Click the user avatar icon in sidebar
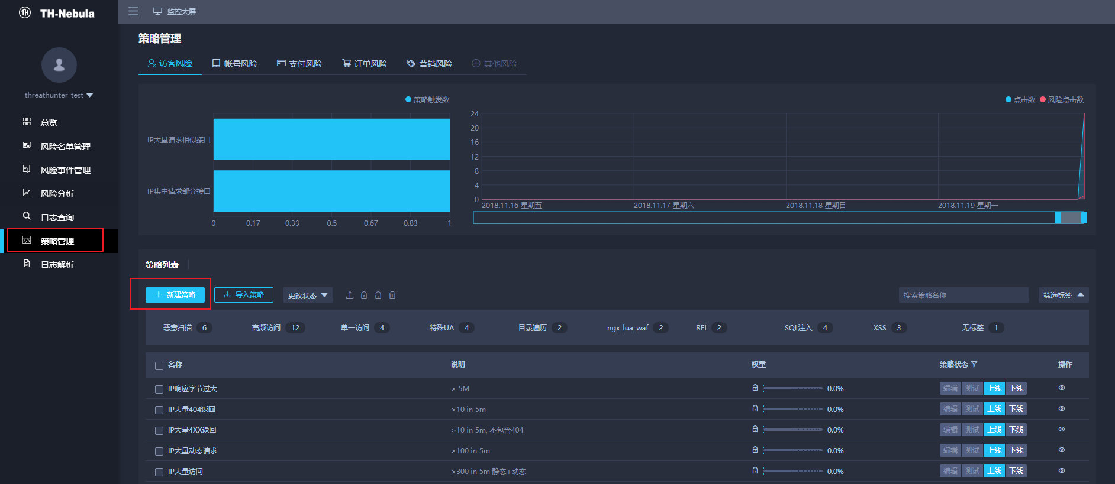The width and height of the screenshot is (1115, 484). tap(59, 65)
